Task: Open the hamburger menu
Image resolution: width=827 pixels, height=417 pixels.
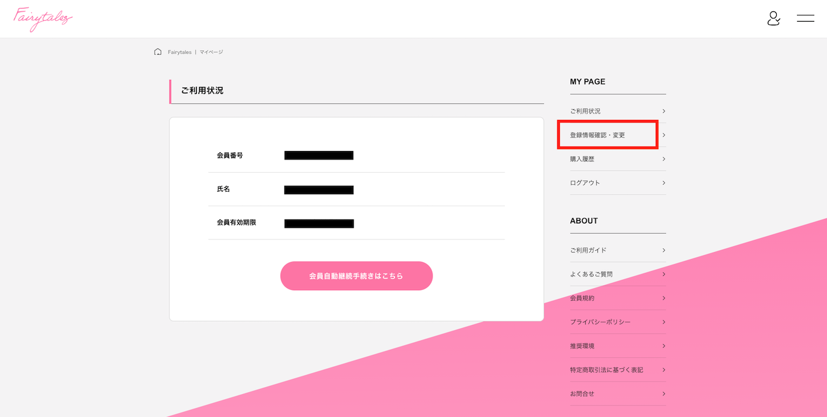Action: tap(805, 18)
